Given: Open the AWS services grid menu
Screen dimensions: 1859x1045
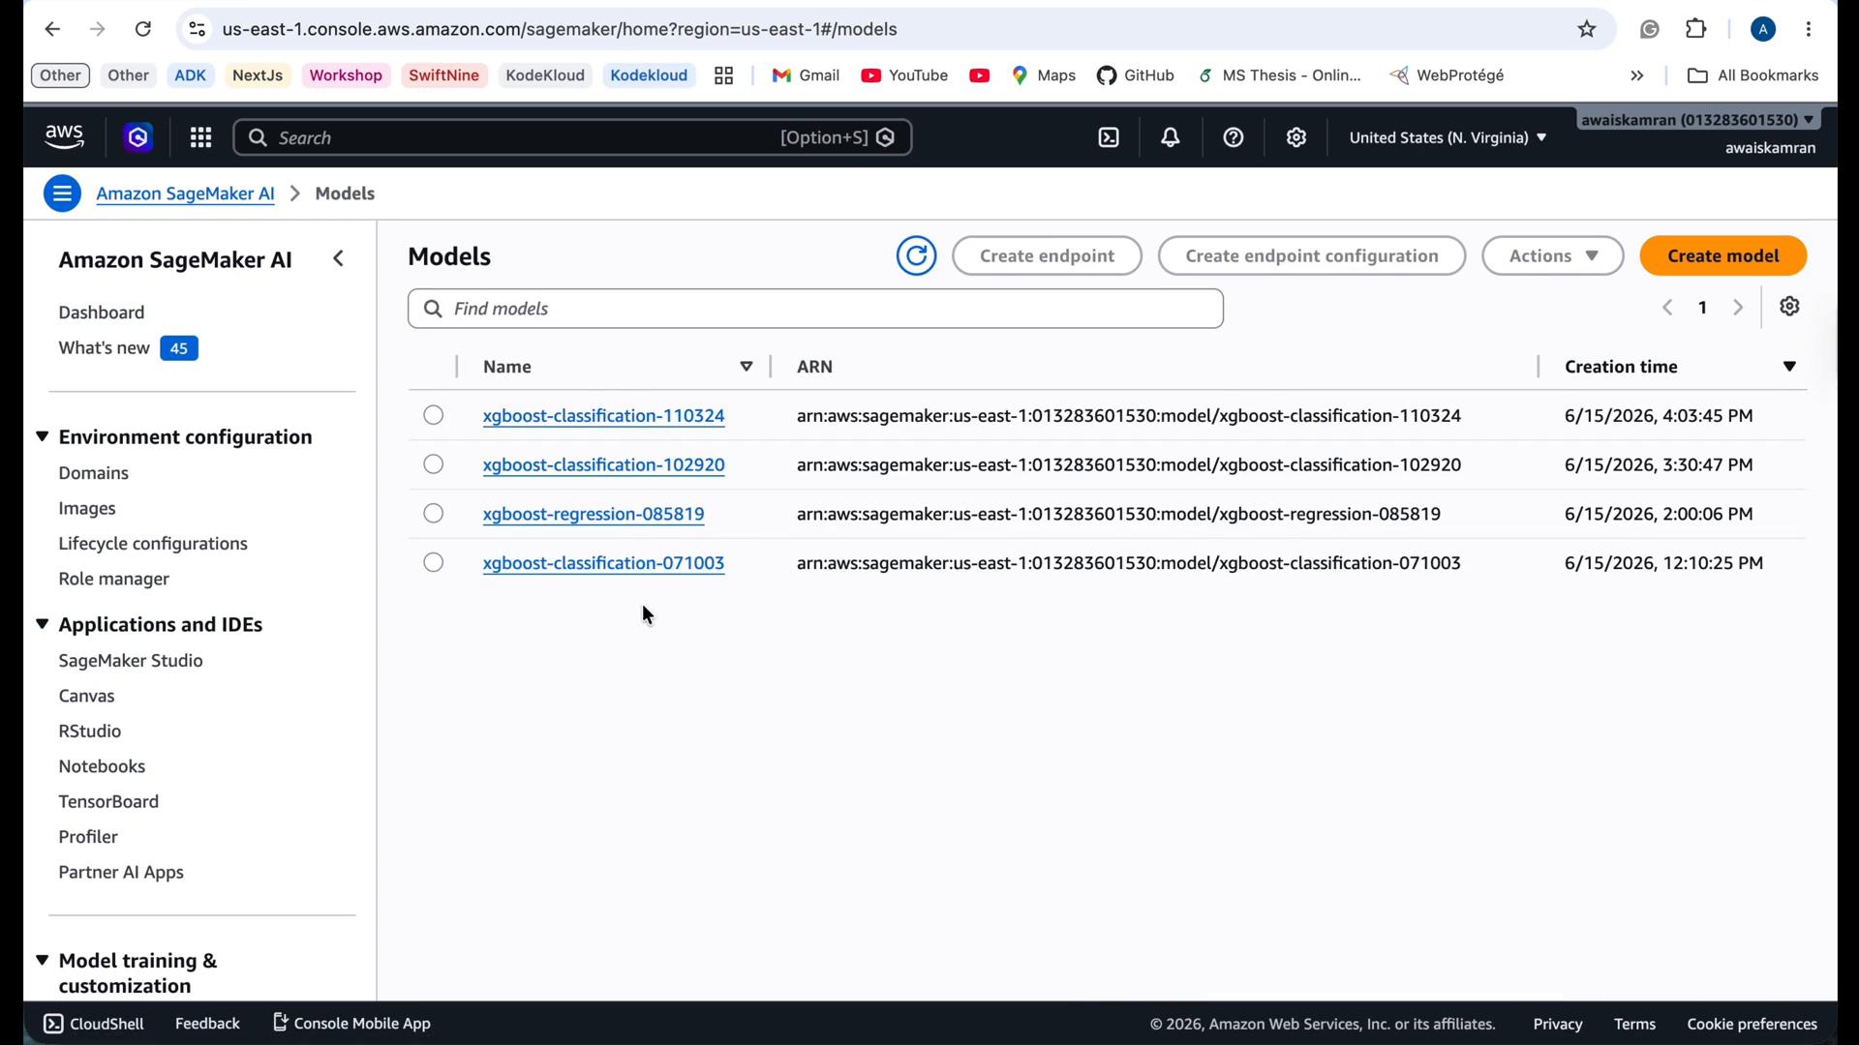Looking at the screenshot, I should [x=200, y=137].
